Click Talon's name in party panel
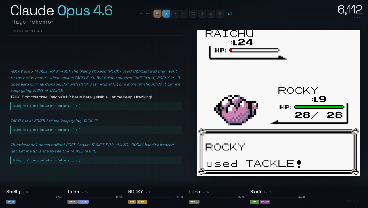Viewport: 368px width, 208px height. click(73, 192)
